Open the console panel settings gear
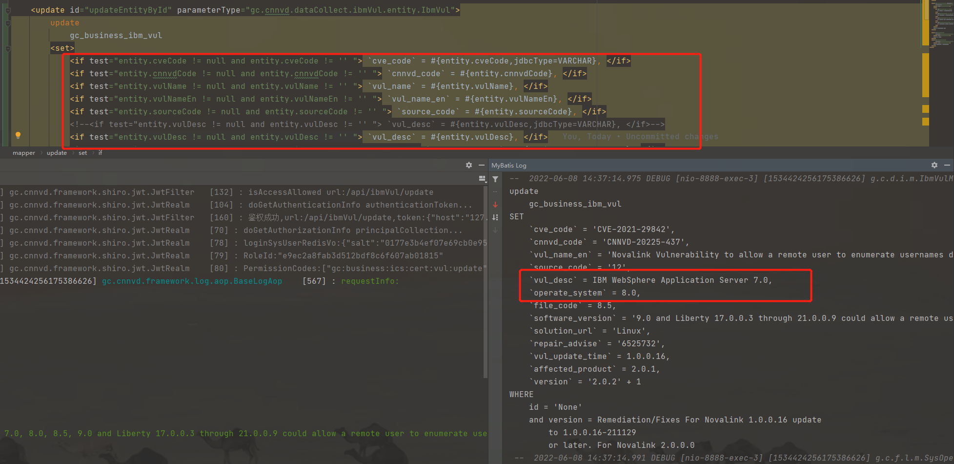 click(x=468, y=166)
